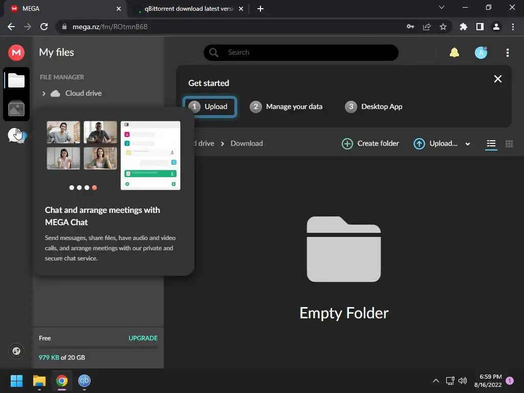Click the storage usage bar

click(x=98, y=347)
